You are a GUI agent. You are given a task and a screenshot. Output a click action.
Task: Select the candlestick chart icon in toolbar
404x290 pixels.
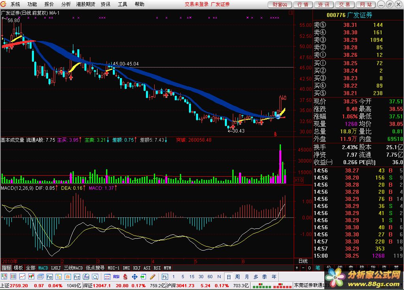32,277
